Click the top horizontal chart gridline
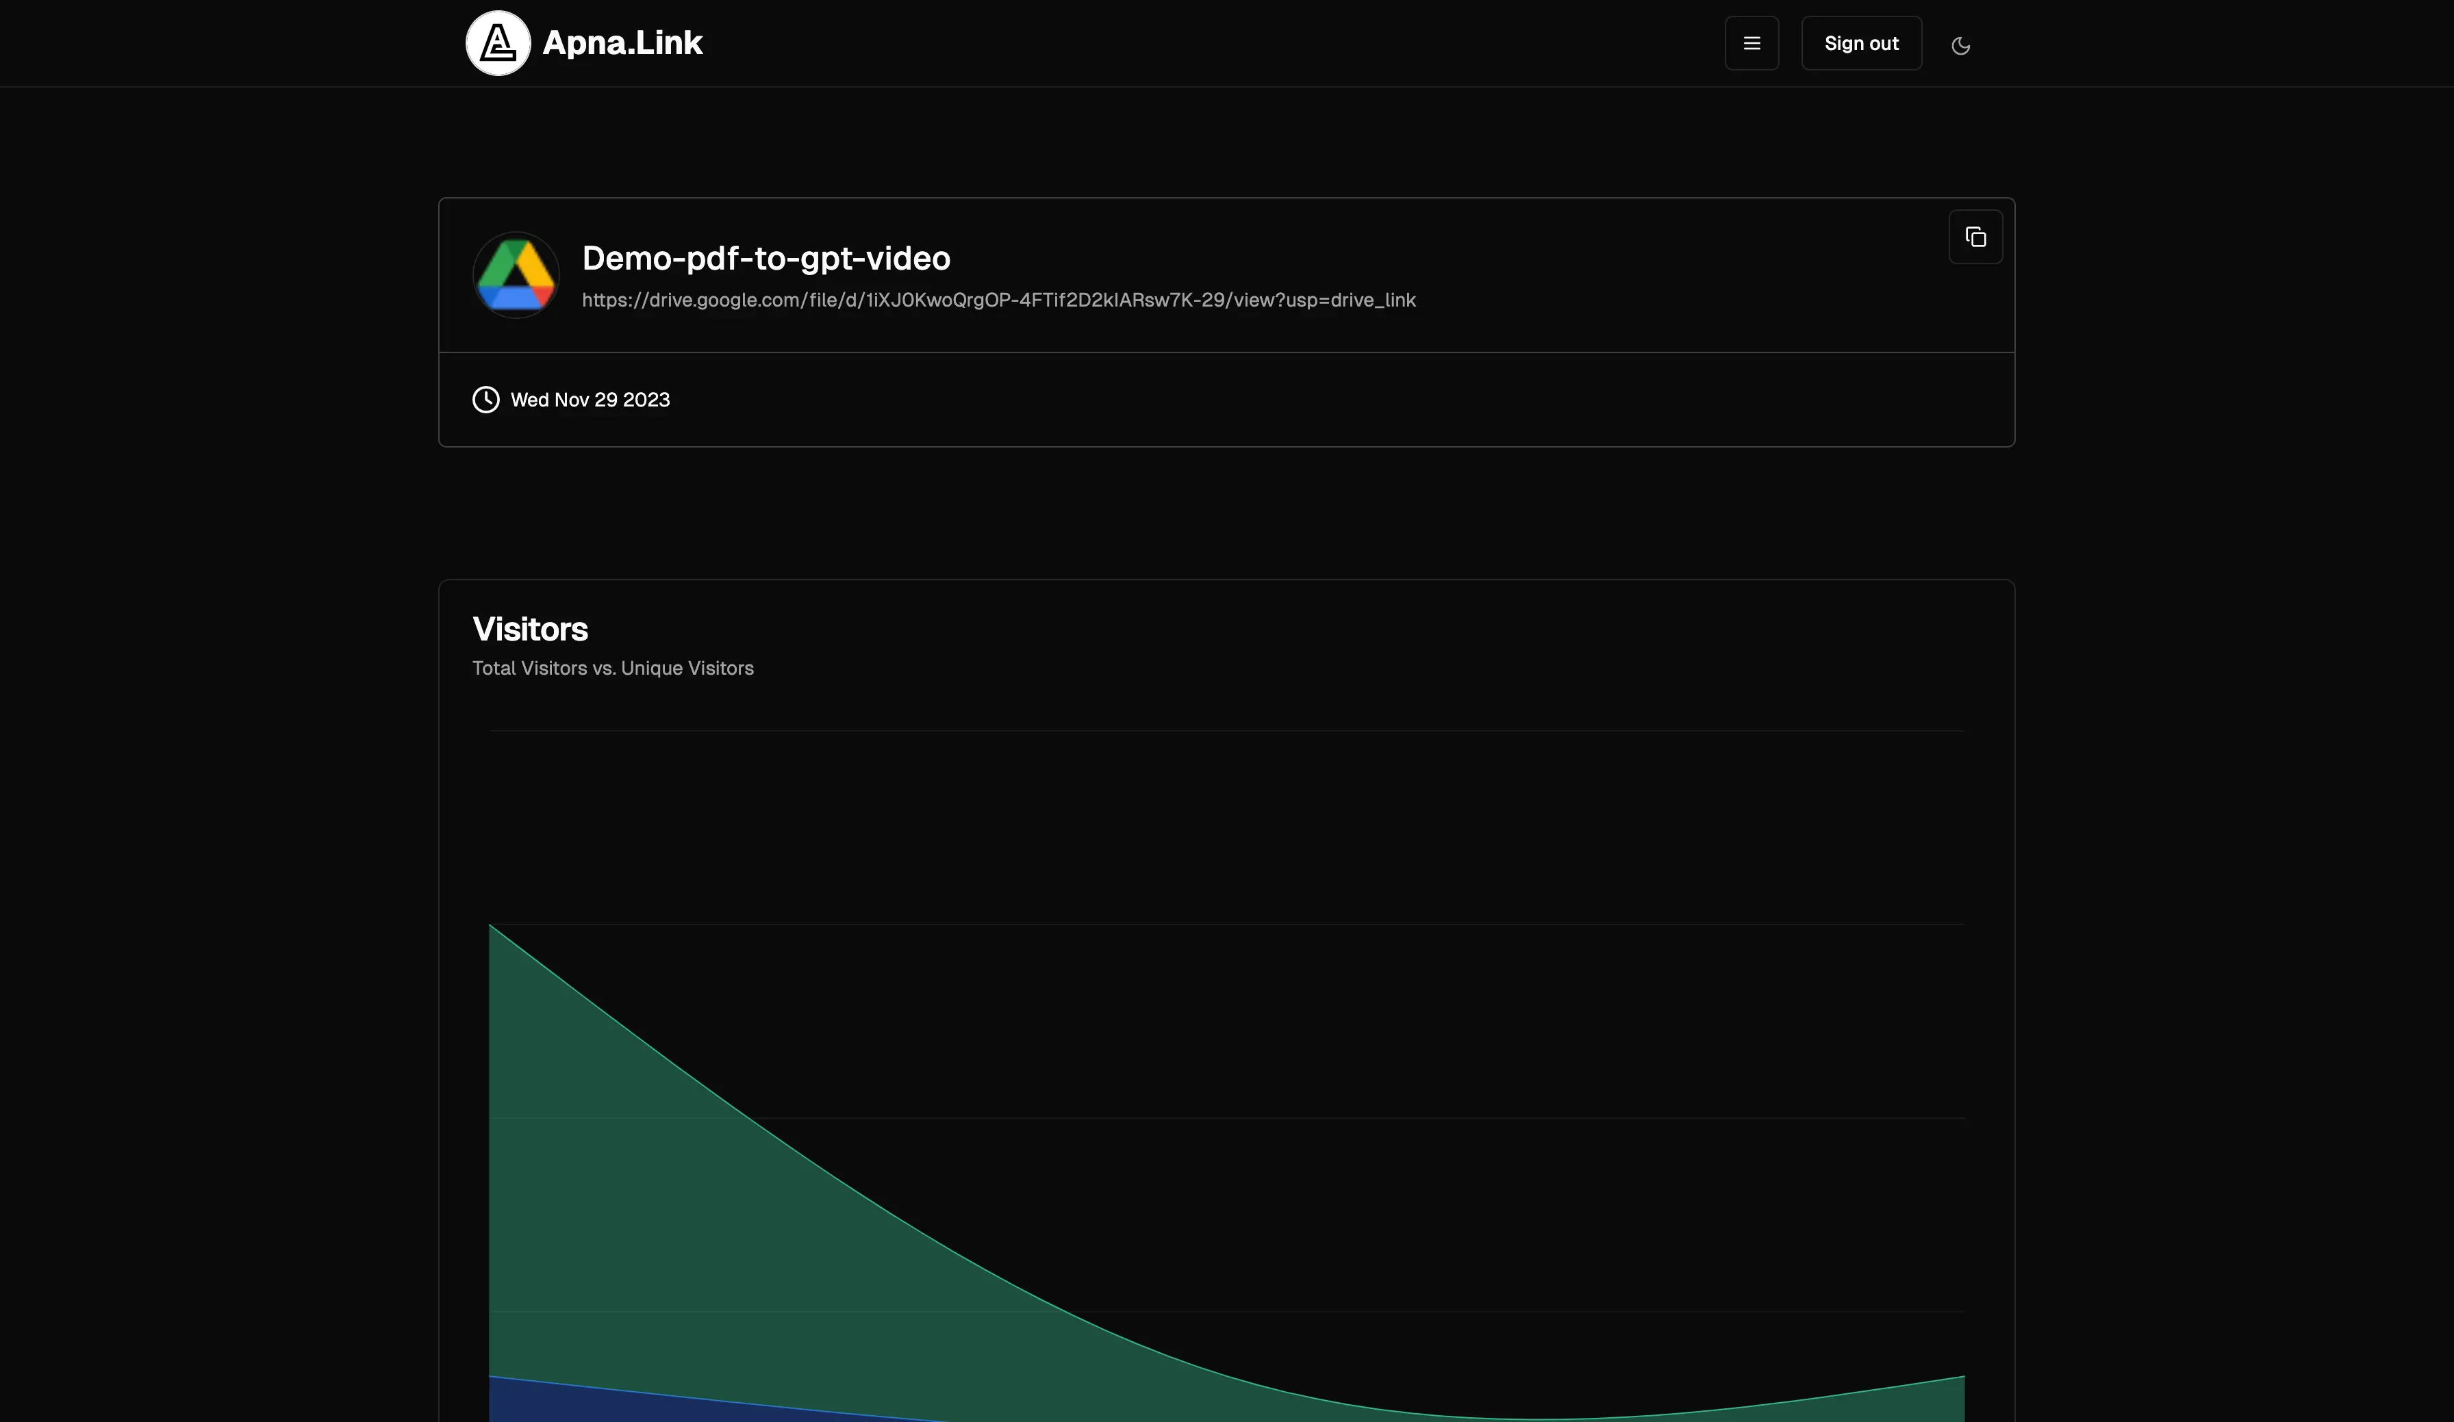Image resolution: width=2454 pixels, height=1422 pixels. click(1227, 730)
